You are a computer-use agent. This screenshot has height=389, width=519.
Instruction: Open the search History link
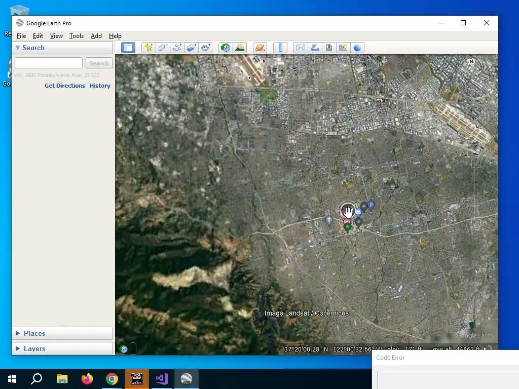tap(100, 85)
